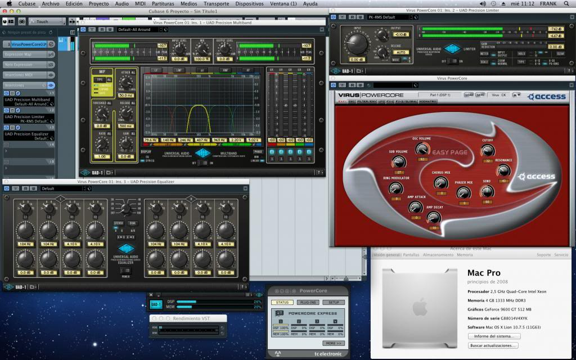This screenshot has height=360, width=576.
Task: Switch to the PLUG-INS tab in PowerCore
Action: pyautogui.click(x=307, y=302)
